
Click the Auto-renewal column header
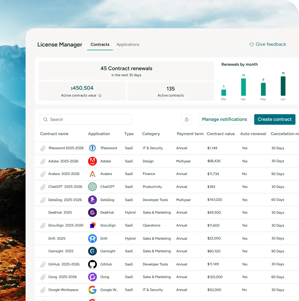(x=253, y=134)
